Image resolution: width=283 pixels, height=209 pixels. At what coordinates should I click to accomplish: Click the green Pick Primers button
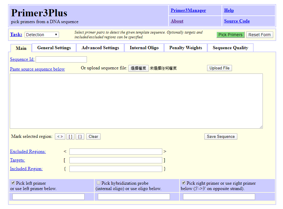click(x=230, y=35)
